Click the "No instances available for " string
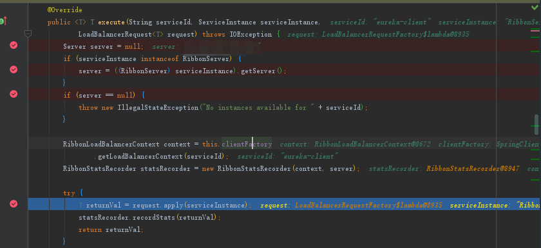Image resolution: width=541 pixels, height=248 pixels. (258, 108)
